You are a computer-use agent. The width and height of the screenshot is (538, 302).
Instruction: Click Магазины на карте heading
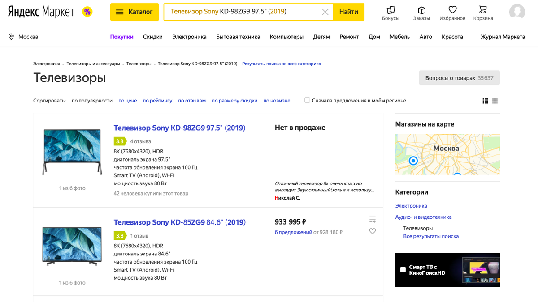coord(425,124)
